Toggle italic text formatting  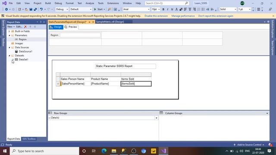pos(168,9)
